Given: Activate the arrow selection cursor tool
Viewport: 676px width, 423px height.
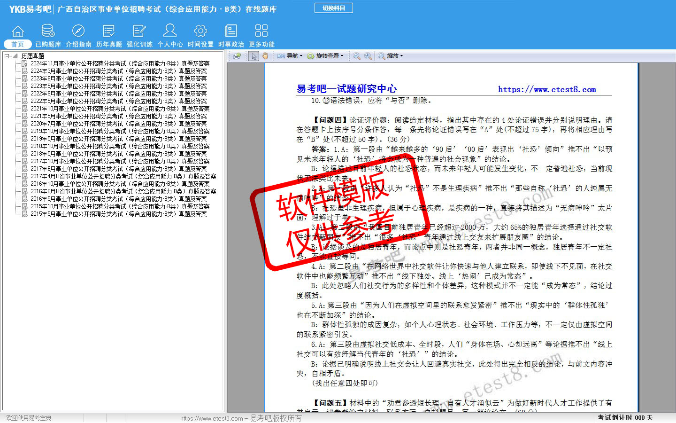Looking at the screenshot, I should (x=253, y=56).
